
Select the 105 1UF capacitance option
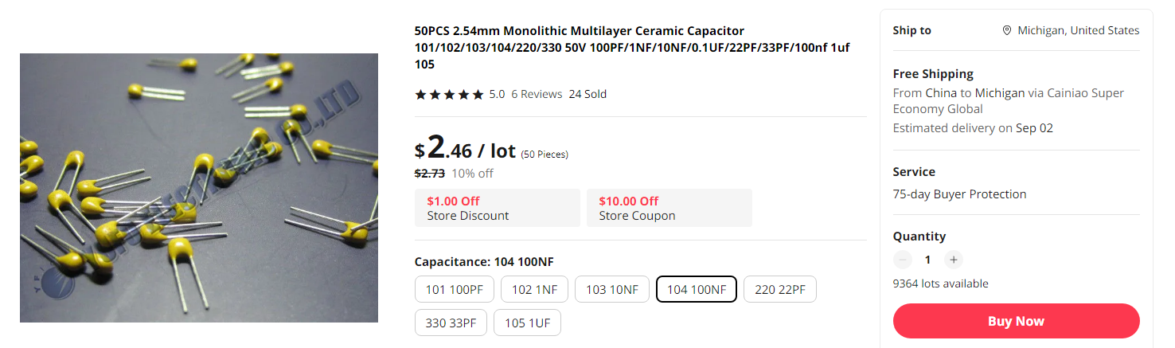pos(527,323)
